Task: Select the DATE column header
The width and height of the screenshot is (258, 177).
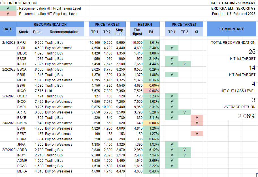Action: click(8, 29)
